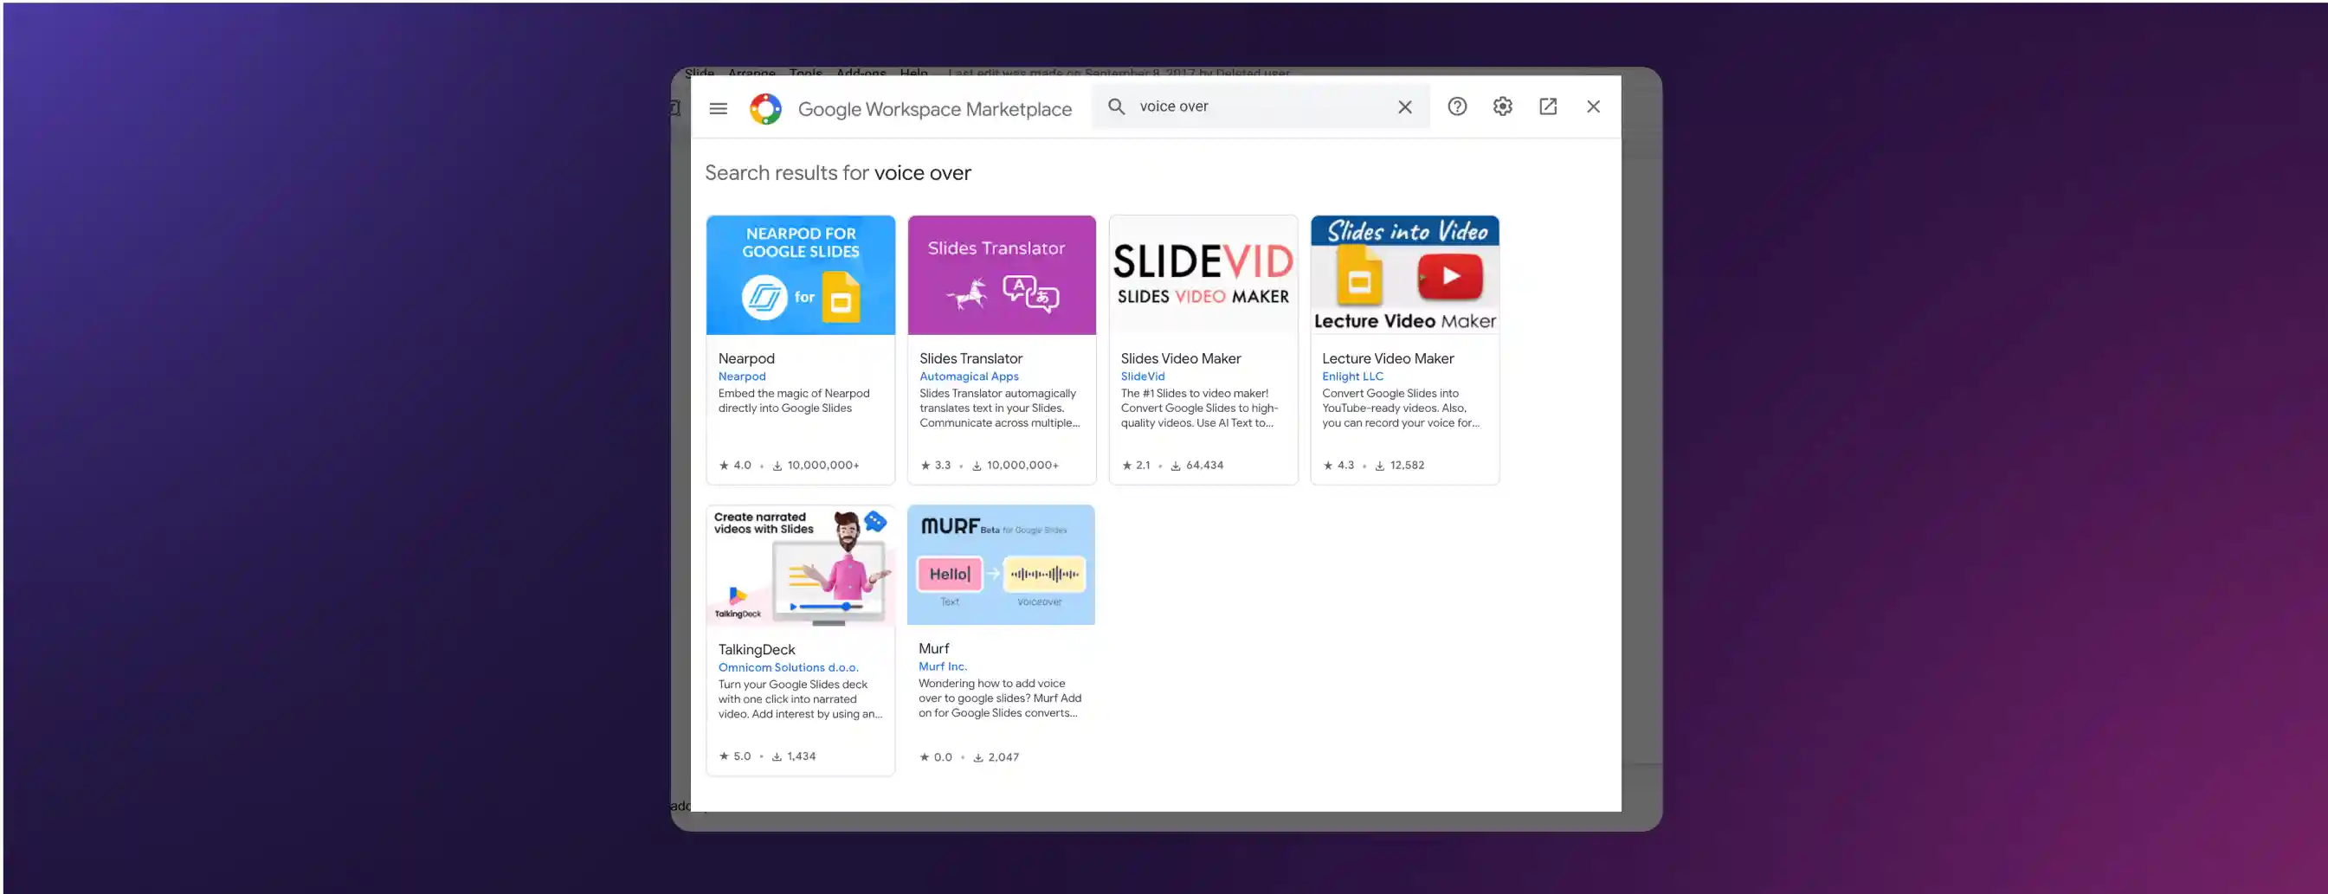Click the TalkingDeck title
This screenshot has height=894, width=2328.
[x=757, y=649]
